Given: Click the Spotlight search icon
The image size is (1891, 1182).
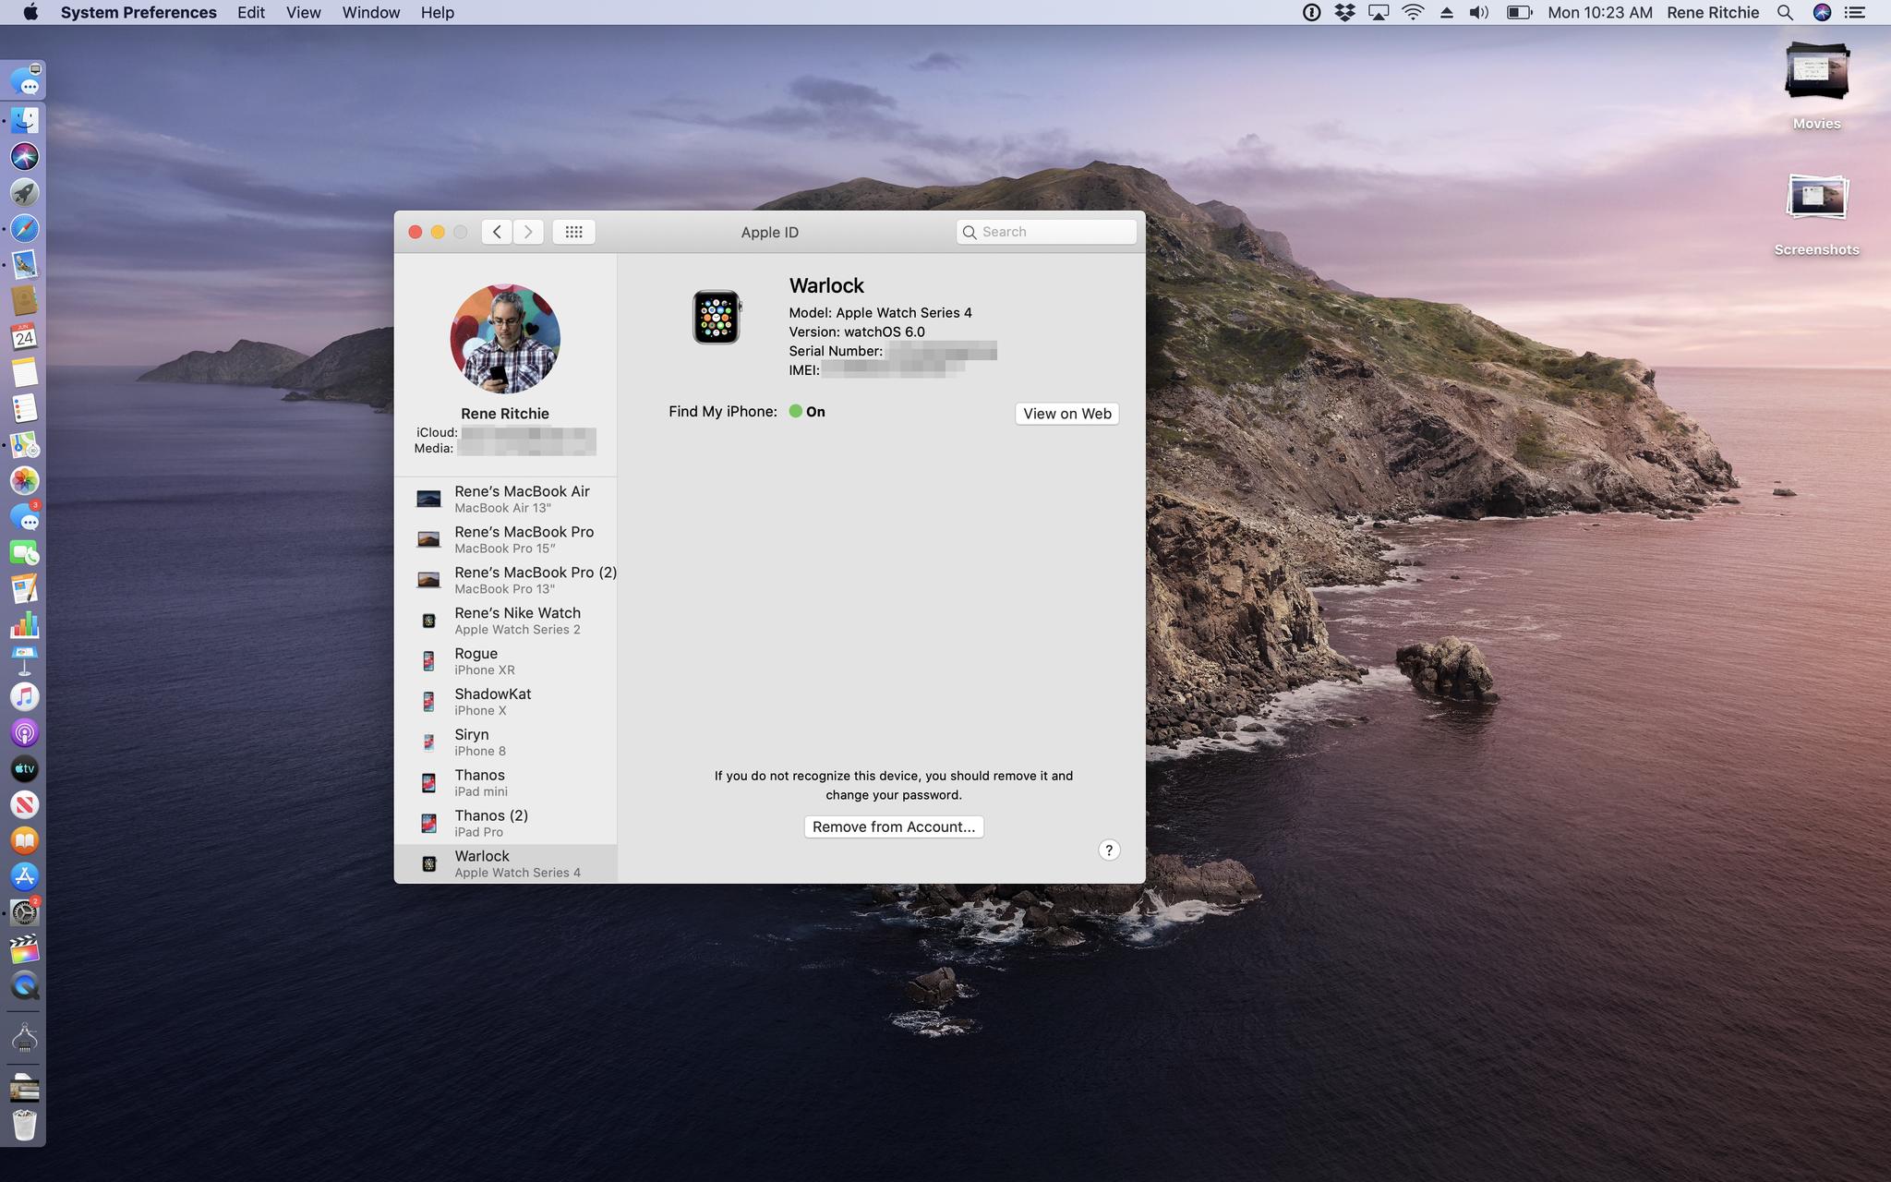Looking at the screenshot, I should pos(1786,12).
